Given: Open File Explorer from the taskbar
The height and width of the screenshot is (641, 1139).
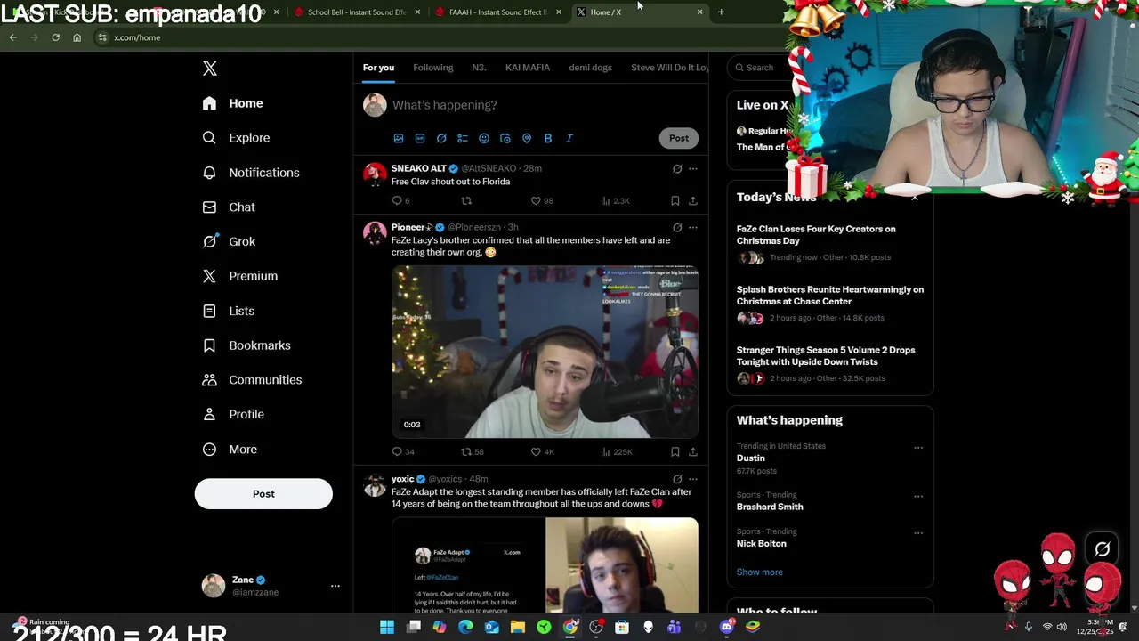Looking at the screenshot, I should 518,627.
